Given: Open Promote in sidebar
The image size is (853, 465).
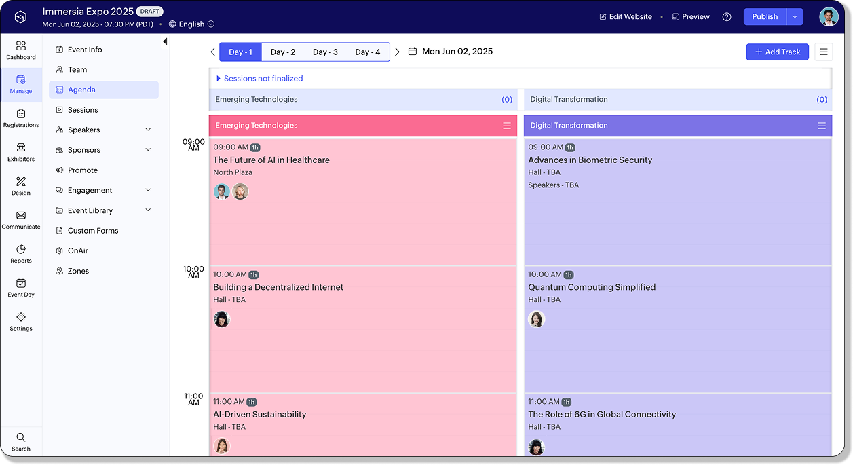Looking at the screenshot, I should pyautogui.click(x=104, y=170).
